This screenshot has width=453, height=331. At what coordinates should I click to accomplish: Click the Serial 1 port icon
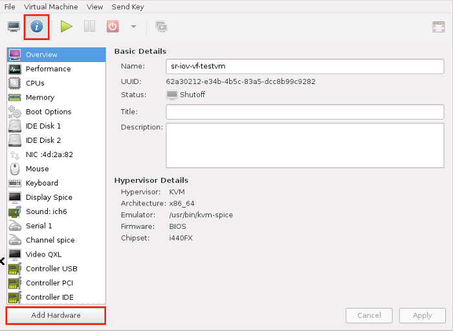pos(15,226)
